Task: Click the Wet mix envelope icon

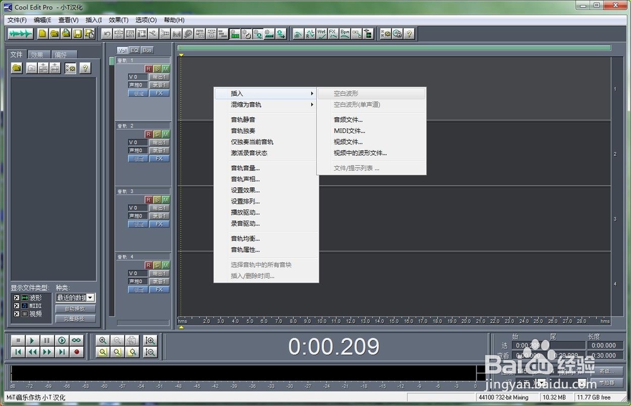Action: point(321,34)
